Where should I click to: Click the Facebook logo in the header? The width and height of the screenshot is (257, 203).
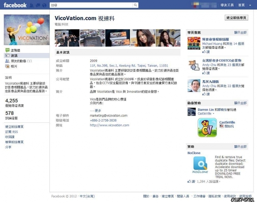[x=15, y=5]
